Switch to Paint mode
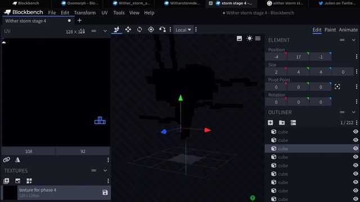 tap(330, 30)
